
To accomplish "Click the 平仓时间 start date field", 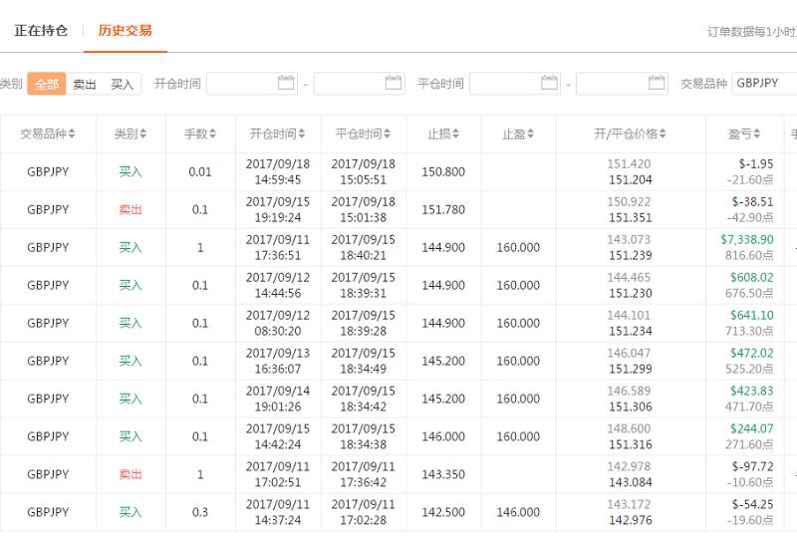I will (515, 84).
